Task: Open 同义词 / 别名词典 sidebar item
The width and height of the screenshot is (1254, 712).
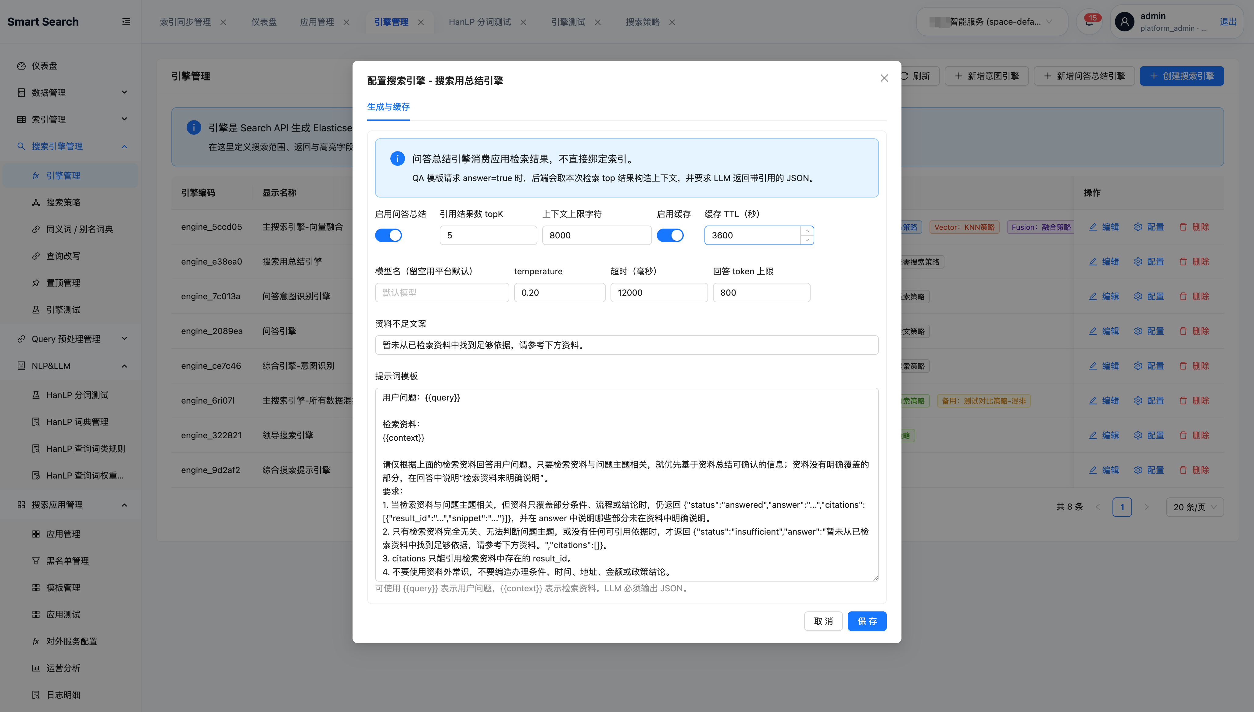Action: pos(70,229)
